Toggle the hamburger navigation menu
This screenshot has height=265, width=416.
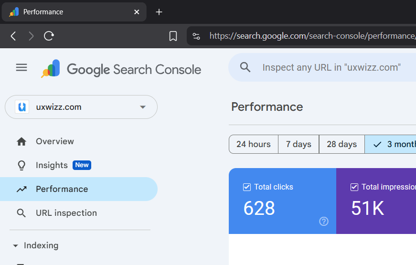tap(21, 67)
